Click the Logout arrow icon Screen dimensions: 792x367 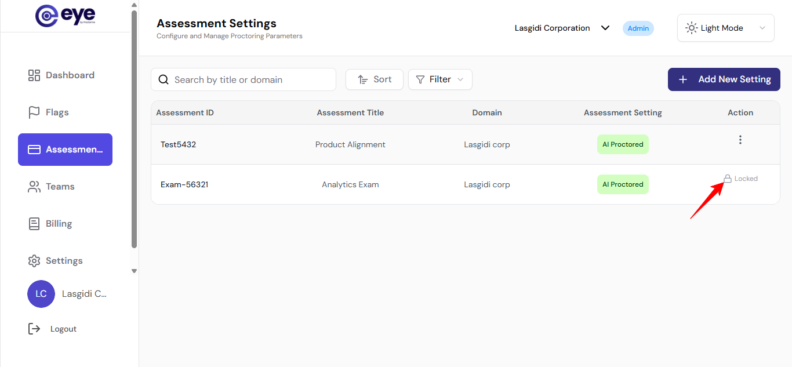(34, 329)
